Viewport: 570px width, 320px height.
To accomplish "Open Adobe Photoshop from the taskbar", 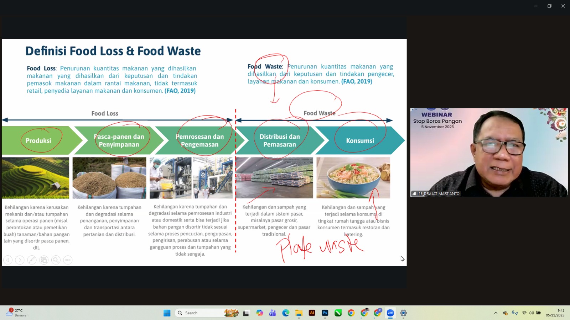I will [x=325, y=313].
